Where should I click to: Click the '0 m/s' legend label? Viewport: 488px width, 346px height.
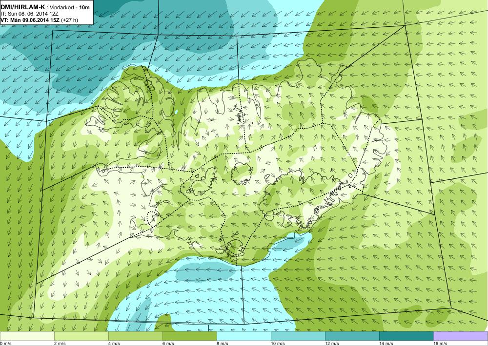point(6,344)
